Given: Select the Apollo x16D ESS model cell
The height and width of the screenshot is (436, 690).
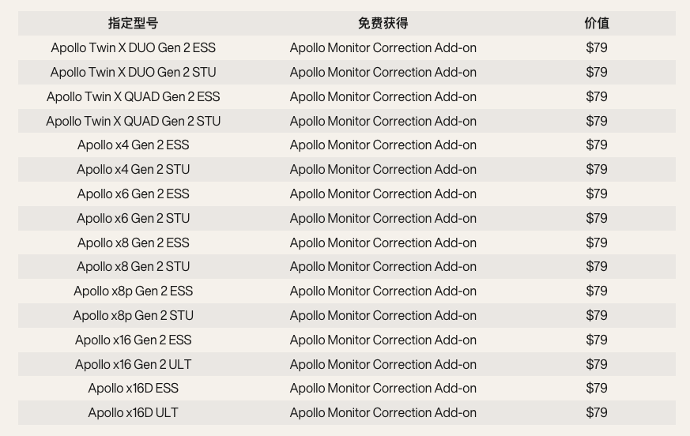Looking at the screenshot, I should [x=133, y=388].
